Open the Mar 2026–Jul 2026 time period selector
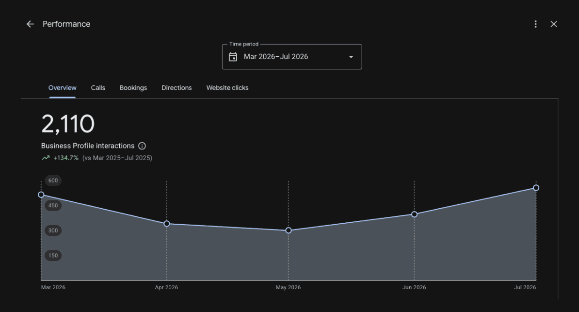Image resolution: width=579 pixels, height=312 pixels. tap(292, 57)
